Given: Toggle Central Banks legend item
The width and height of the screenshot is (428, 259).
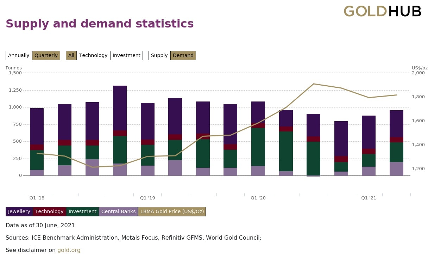Looking at the screenshot, I should click(118, 211).
